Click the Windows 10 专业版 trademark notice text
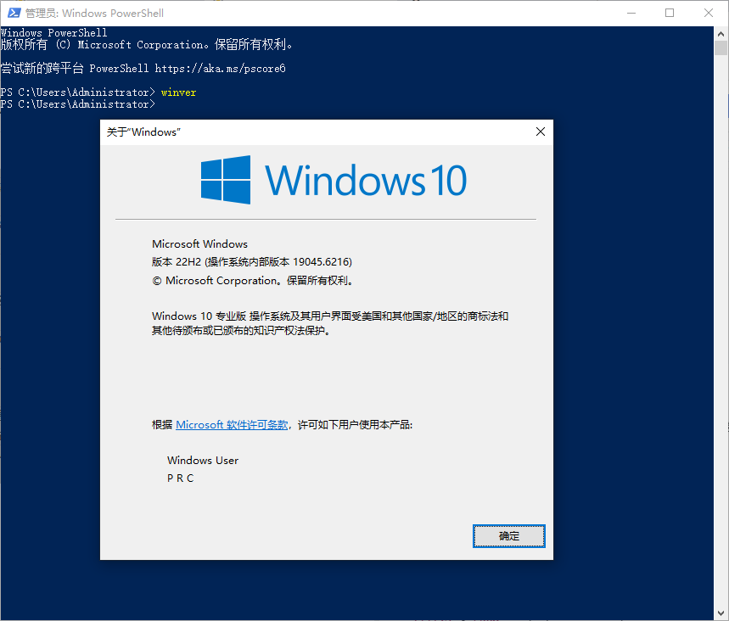Image resolution: width=729 pixels, height=621 pixels. click(331, 315)
